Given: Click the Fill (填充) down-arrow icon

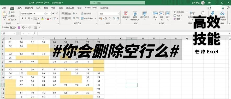Looking at the screenshot, I should pos(175,16).
